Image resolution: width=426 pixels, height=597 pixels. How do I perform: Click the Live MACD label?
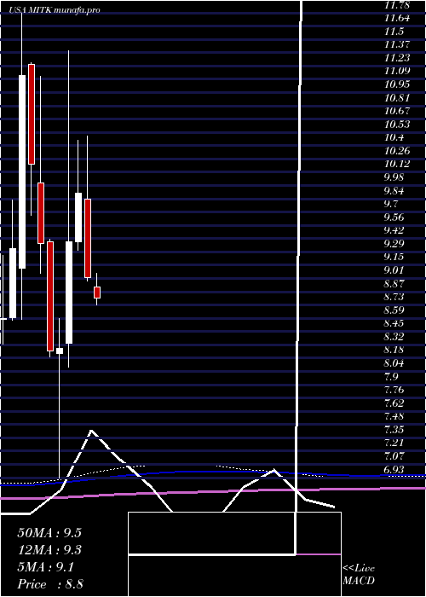pyautogui.click(x=359, y=575)
